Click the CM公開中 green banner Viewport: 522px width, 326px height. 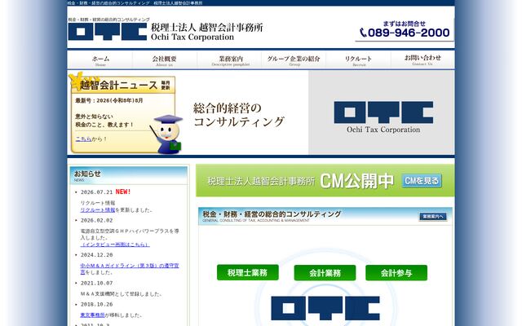pos(325,180)
